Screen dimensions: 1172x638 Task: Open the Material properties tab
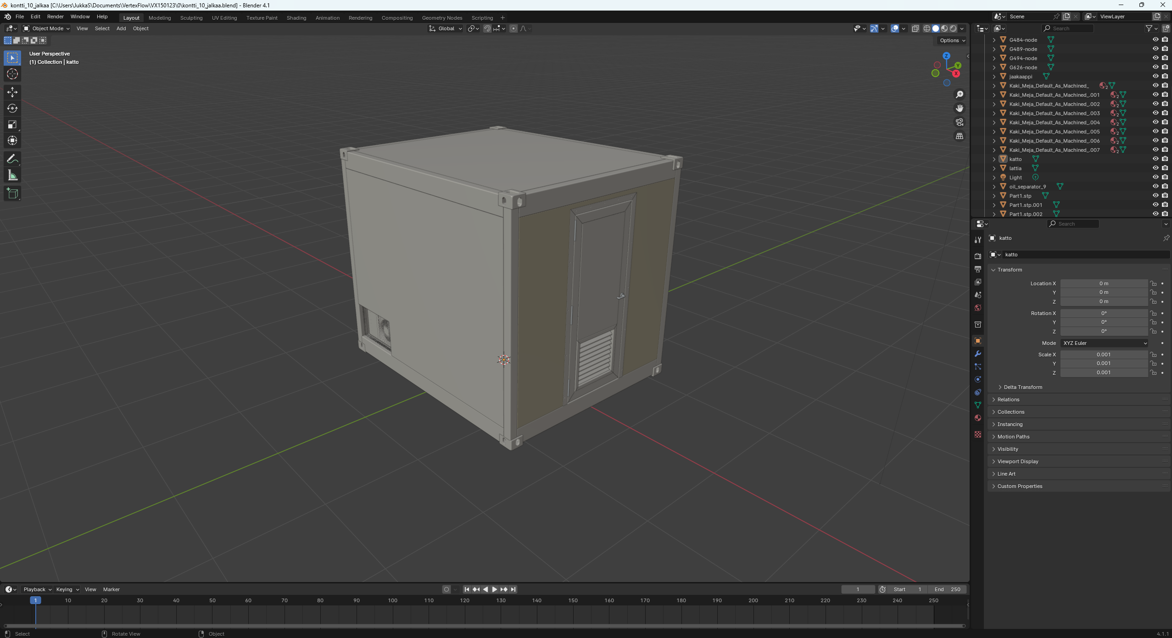point(978,418)
